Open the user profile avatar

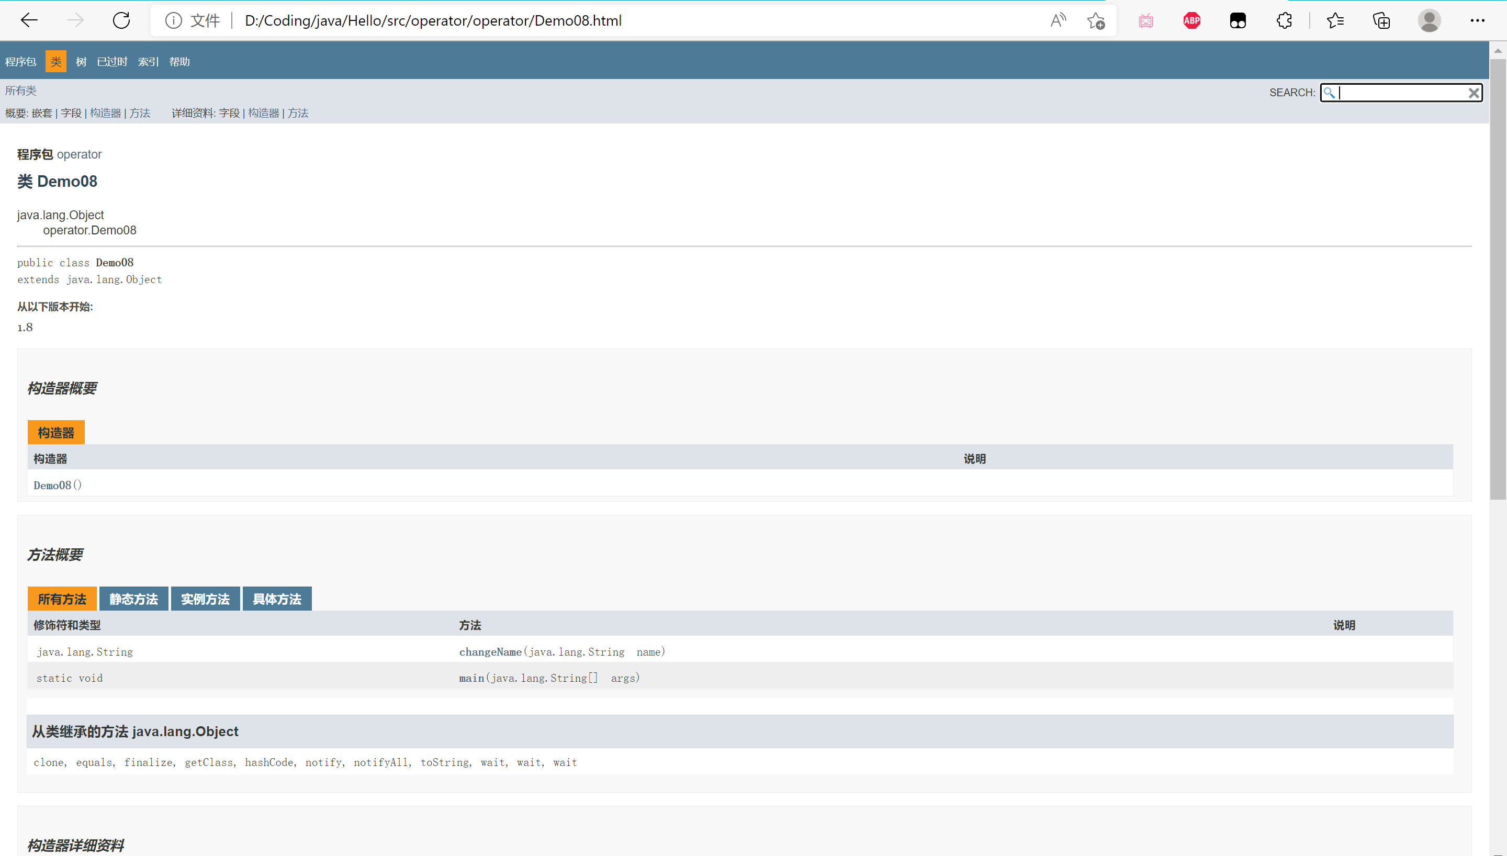click(x=1429, y=20)
